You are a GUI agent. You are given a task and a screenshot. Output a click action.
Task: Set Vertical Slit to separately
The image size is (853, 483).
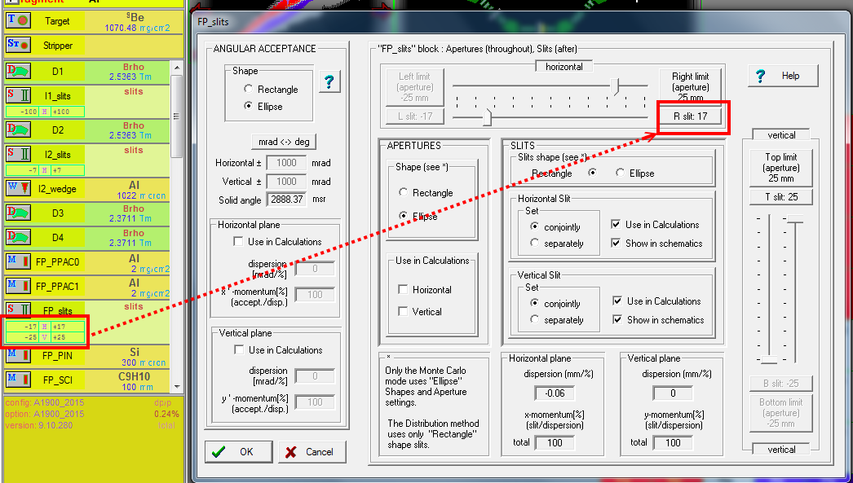click(x=535, y=320)
